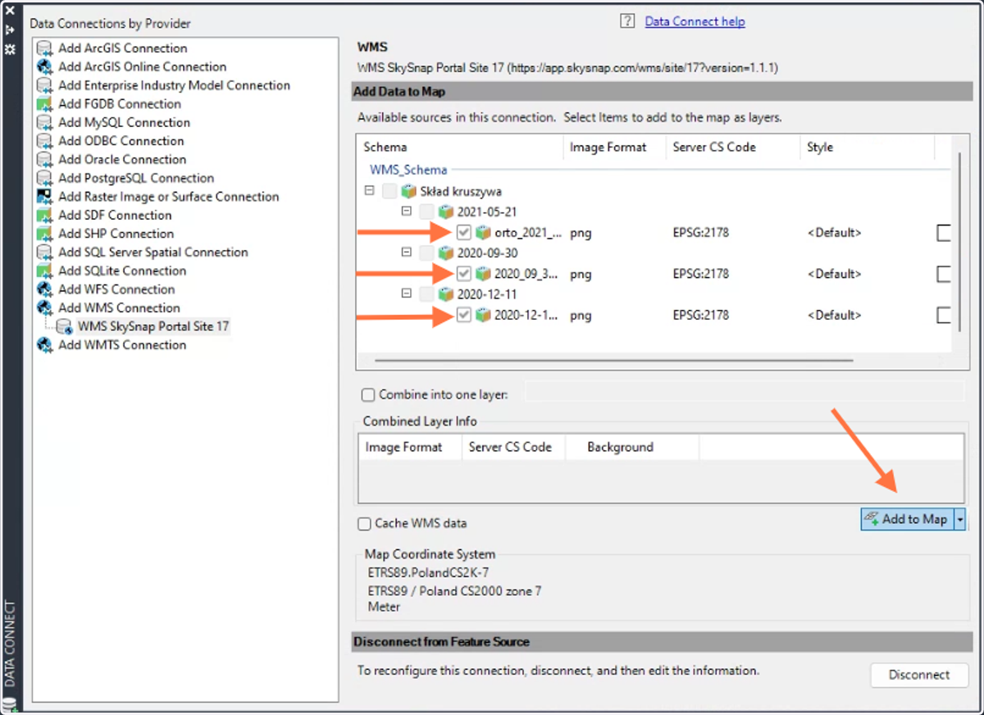
Task: Collapse the 2020-09-30 tree node
Action: tap(407, 253)
